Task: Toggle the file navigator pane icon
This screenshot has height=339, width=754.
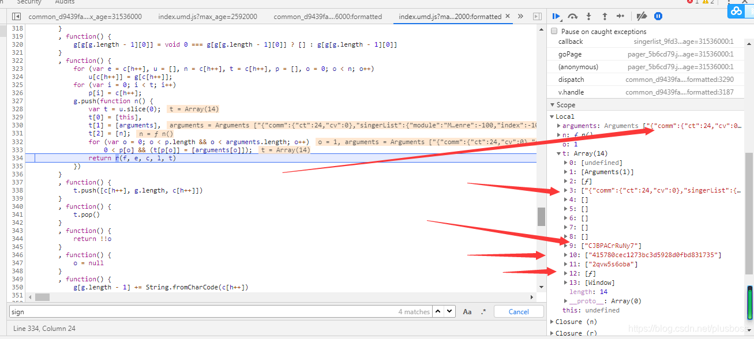Action: [16, 16]
